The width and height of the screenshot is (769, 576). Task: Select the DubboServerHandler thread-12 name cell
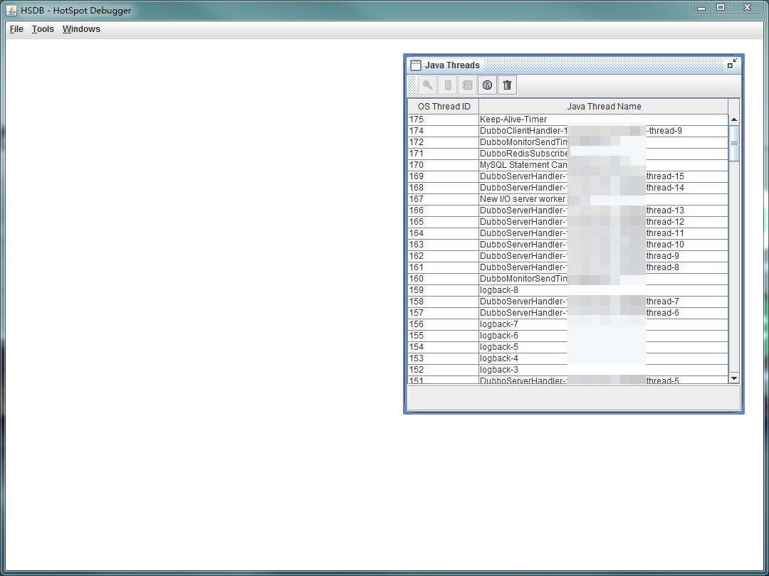[x=604, y=222]
